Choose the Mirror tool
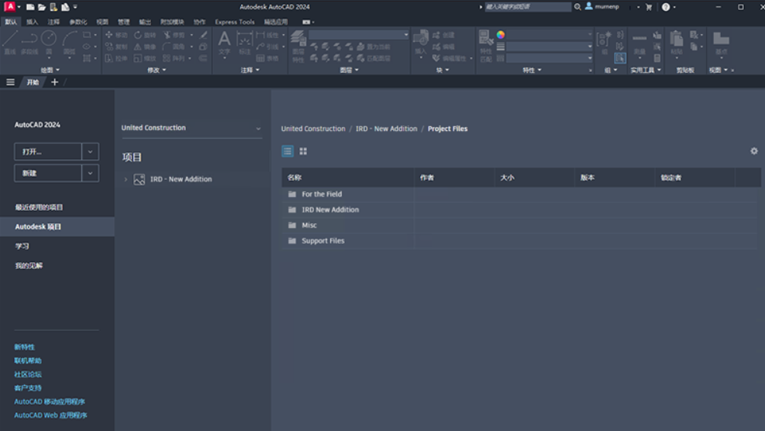This screenshot has height=431, width=765. click(145, 47)
